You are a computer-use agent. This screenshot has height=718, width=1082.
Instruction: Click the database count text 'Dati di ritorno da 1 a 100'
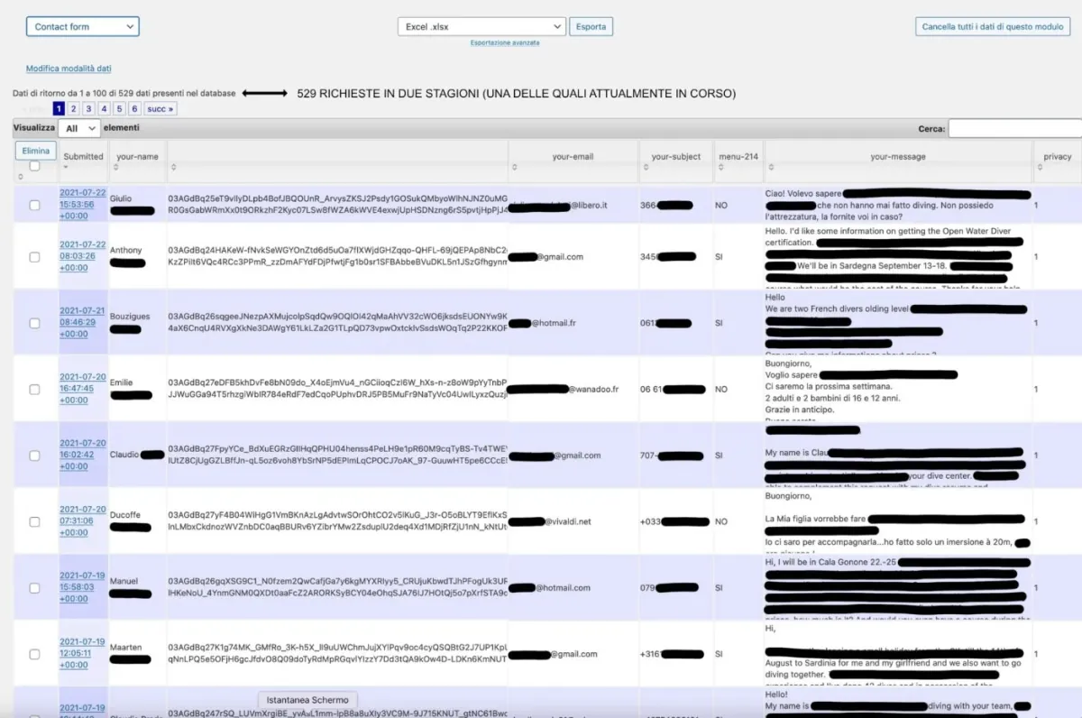[x=124, y=93]
